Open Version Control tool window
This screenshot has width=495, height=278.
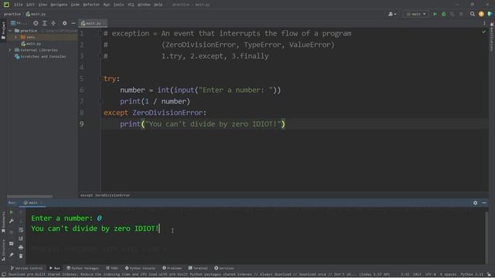pos(26,268)
